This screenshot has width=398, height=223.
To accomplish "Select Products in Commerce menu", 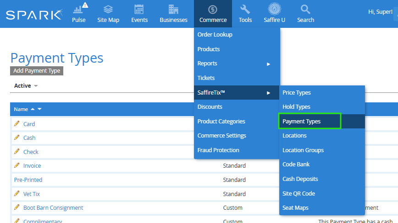I will tap(208, 49).
